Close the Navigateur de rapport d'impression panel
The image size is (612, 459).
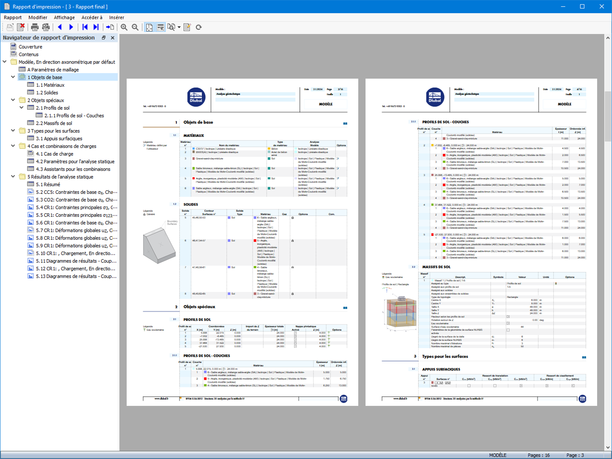point(112,38)
